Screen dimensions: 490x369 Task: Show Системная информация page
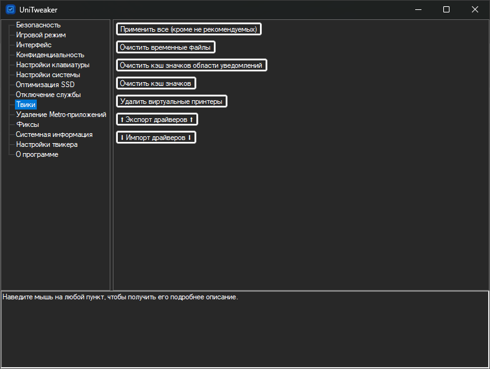54,134
